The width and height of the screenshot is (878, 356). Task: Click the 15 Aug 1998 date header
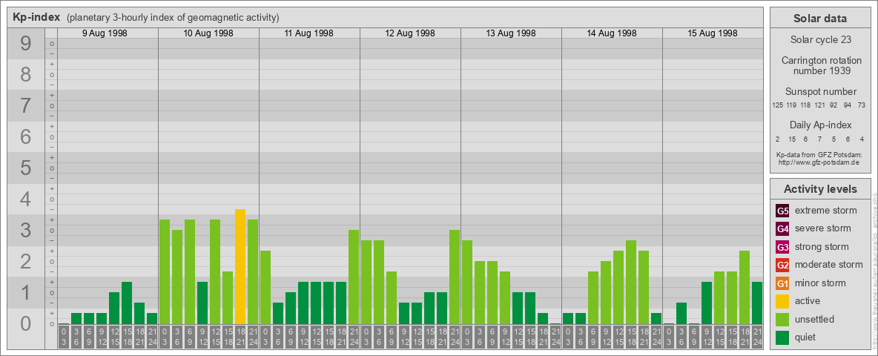tap(713, 33)
